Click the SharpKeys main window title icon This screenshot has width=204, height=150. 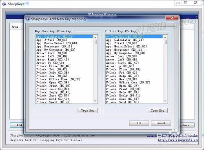[4, 4]
